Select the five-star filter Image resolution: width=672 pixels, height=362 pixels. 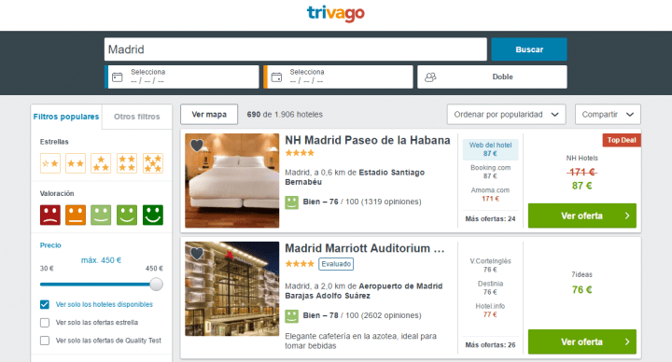pos(152,163)
